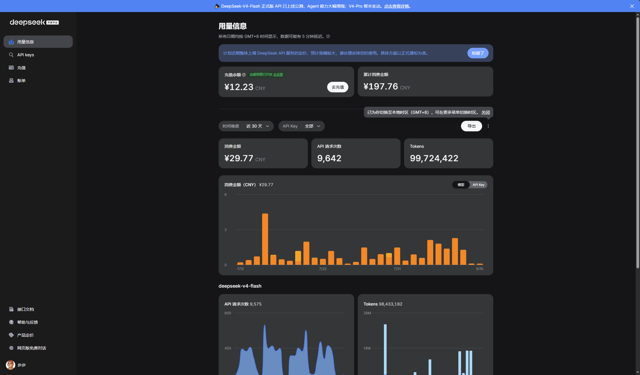Click the ¥29.77 消费金额 card value
This screenshot has width=640, height=375.
(x=239, y=158)
